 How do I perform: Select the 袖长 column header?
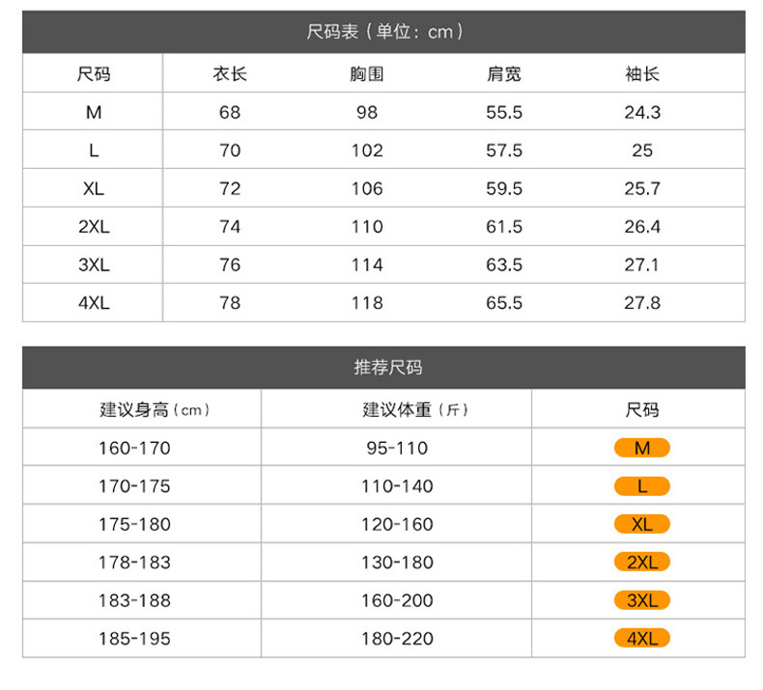[642, 73]
